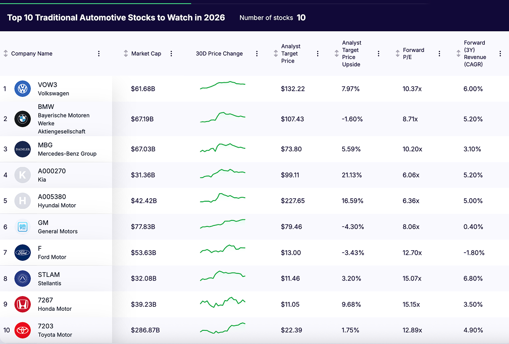Open the Company Name column options menu
The image size is (509, 344).
pyautogui.click(x=99, y=53)
